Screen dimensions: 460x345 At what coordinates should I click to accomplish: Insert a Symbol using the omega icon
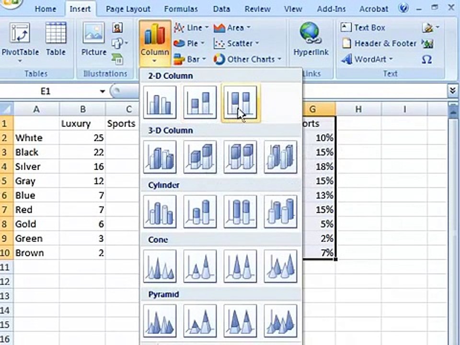[x=427, y=59]
